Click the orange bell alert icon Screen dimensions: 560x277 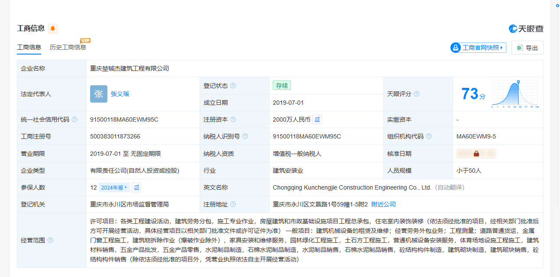coord(53,29)
